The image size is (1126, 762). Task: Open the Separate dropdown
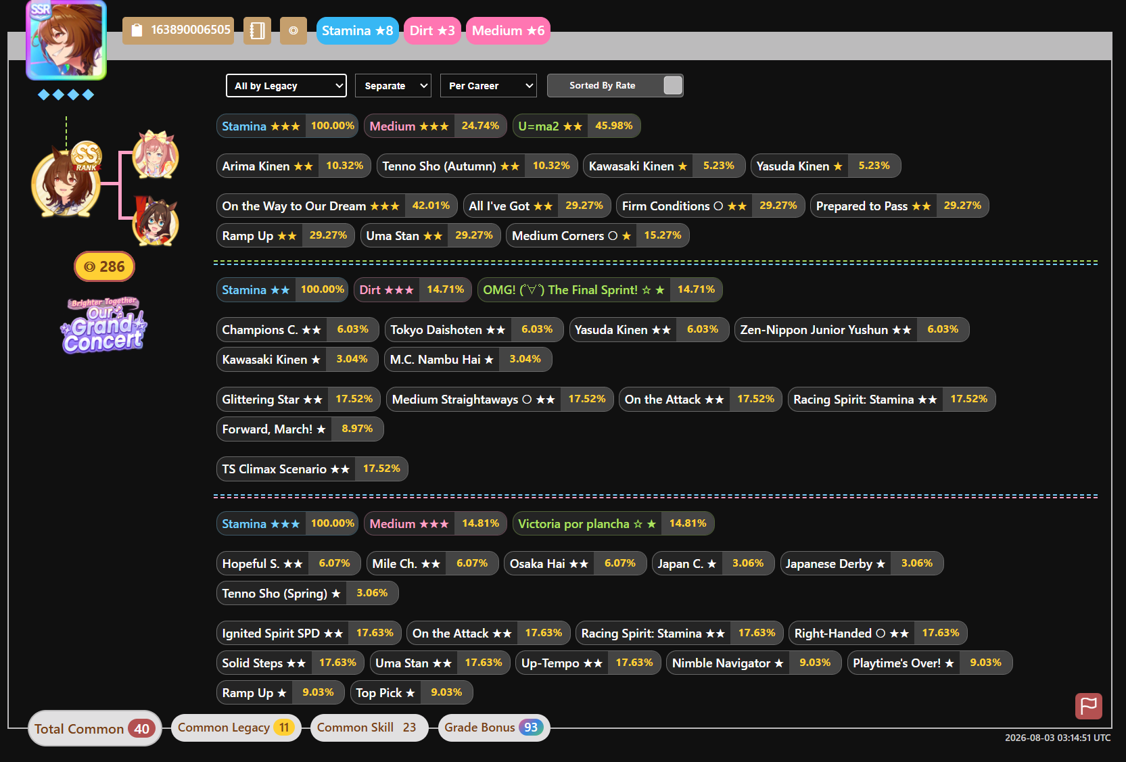[393, 86]
